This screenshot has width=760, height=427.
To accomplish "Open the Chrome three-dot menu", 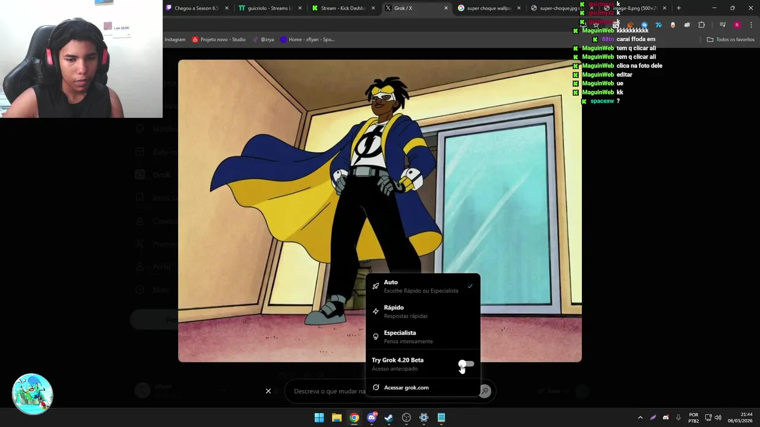I will click(752, 25).
